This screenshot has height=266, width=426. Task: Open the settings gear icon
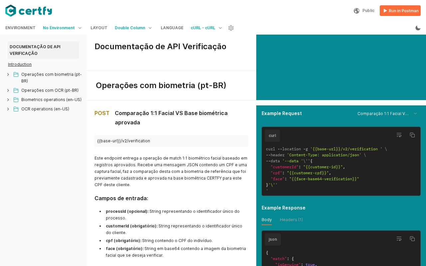pyautogui.click(x=231, y=28)
